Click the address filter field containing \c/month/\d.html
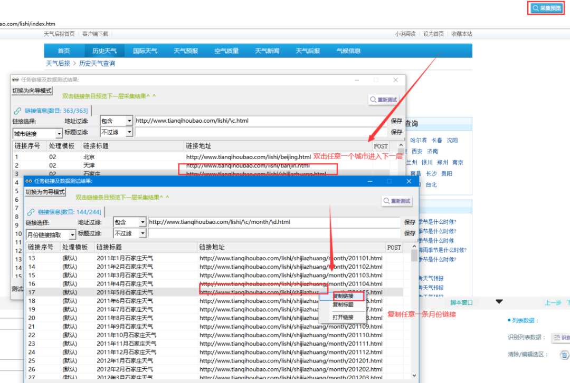 tap(273, 222)
